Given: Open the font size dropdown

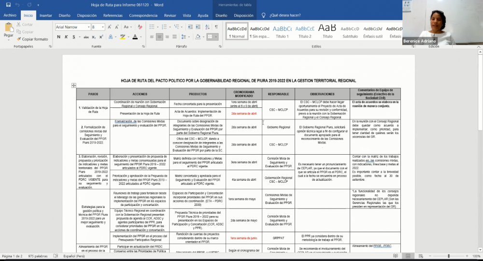Looking at the screenshot, I should click(x=103, y=27).
